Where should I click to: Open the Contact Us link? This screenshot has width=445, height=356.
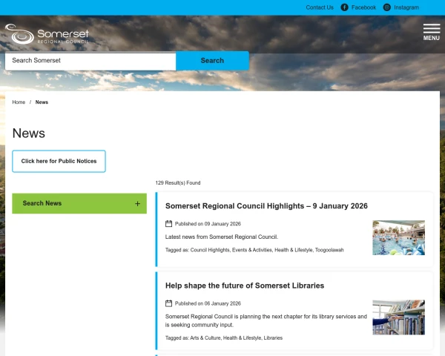(x=320, y=7)
